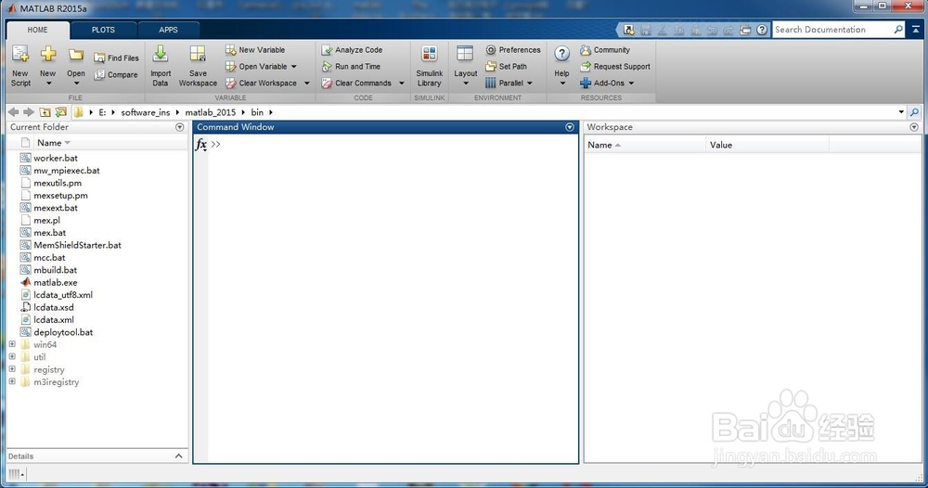The height and width of the screenshot is (488, 928).
Task: Expand the win64 folder
Action: click(x=12, y=343)
